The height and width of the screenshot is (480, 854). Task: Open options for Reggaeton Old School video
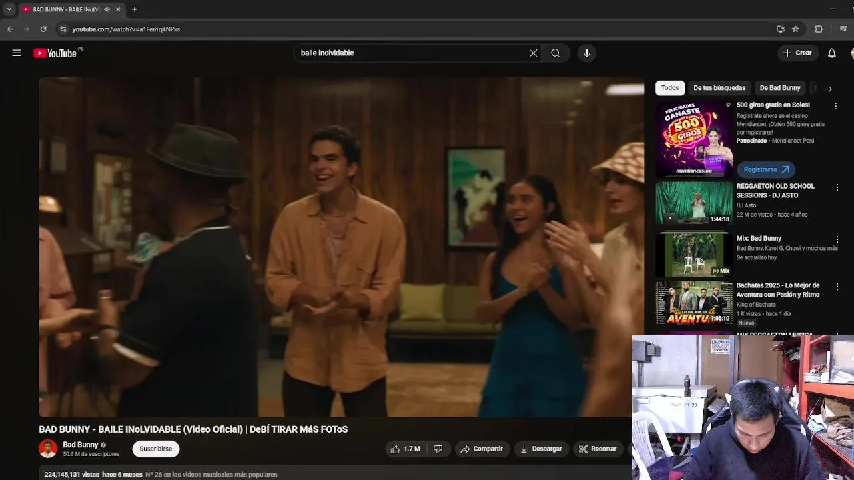837,187
